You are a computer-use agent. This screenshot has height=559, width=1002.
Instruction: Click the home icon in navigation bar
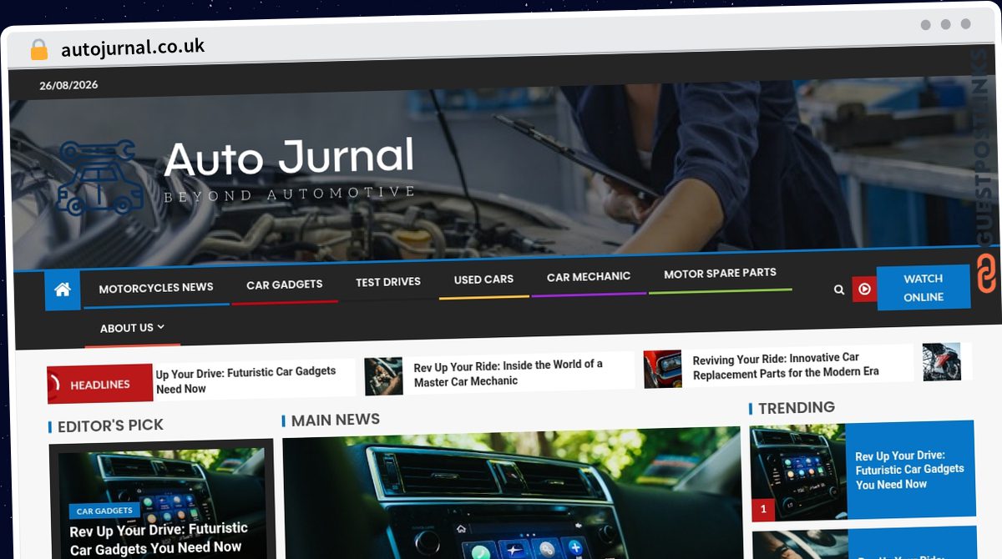click(63, 290)
